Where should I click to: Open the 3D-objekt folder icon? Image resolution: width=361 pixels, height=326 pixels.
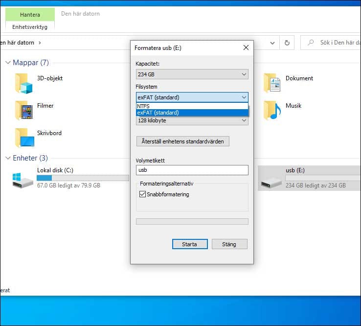[x=23, y=83]
